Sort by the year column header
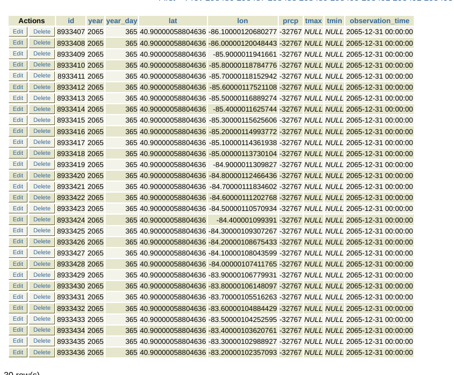The width and height of the screenshot is (454, 375). pos(95,21)
